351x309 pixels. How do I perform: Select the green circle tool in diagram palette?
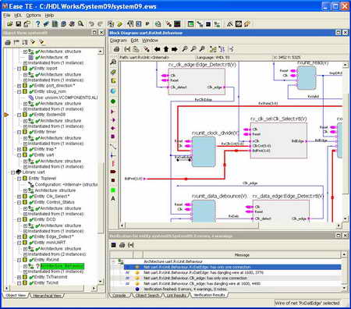point(113,101)
